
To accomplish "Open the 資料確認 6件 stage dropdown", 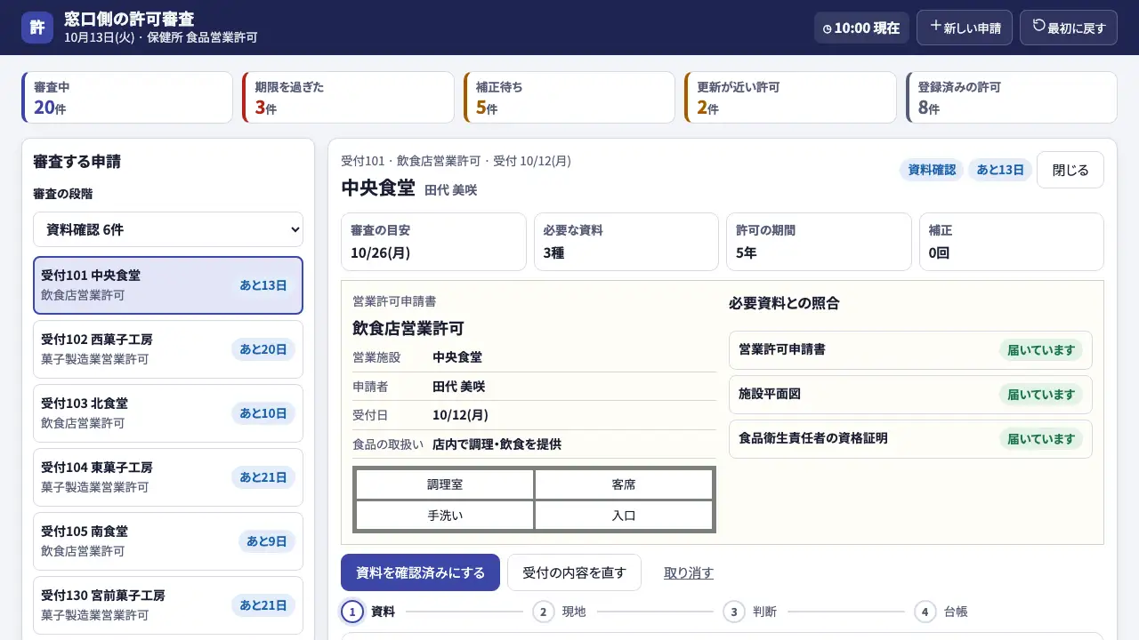I will [168, 229].
